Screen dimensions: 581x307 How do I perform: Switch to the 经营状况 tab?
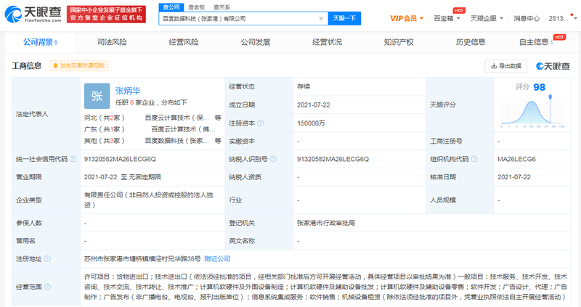click(327, 42)
